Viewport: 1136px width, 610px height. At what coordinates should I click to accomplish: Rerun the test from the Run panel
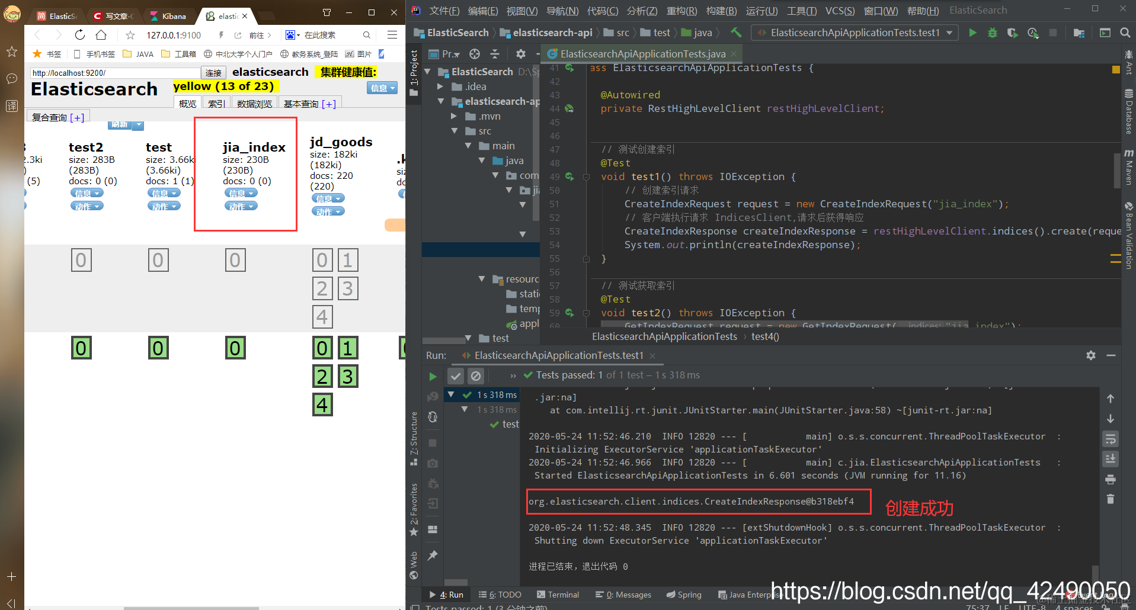coord(433,376)
